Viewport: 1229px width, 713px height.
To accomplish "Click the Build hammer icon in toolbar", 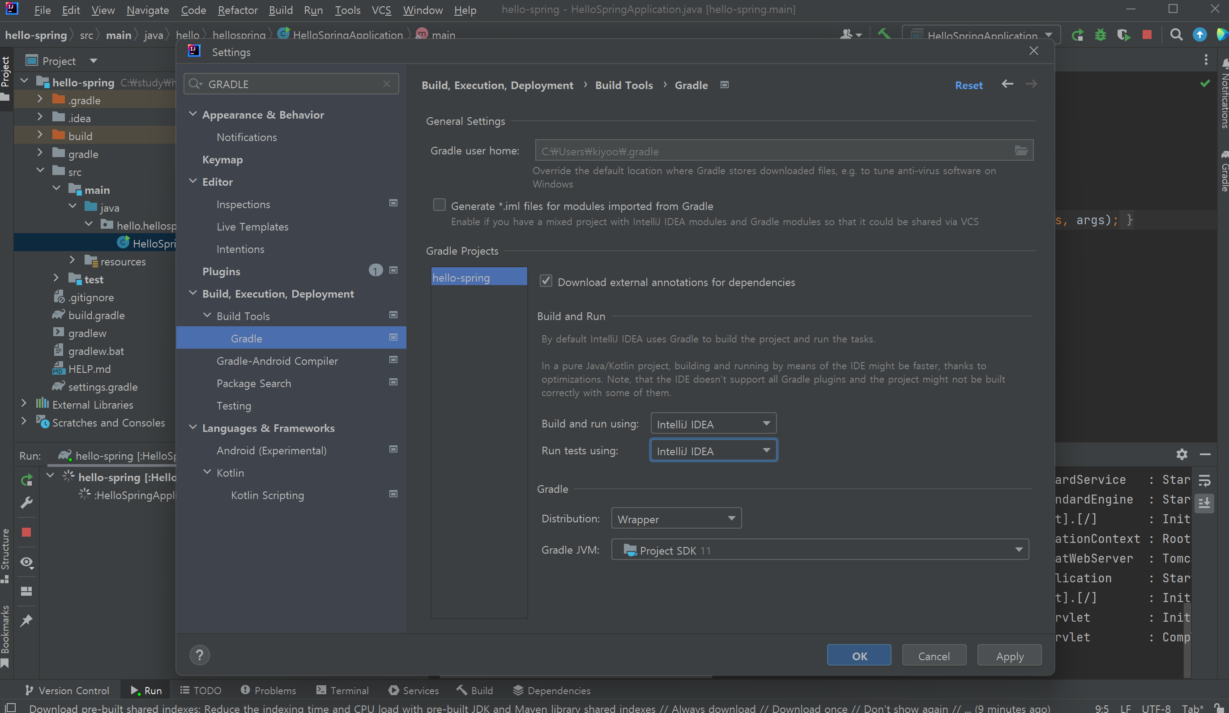I will (884, 34).
